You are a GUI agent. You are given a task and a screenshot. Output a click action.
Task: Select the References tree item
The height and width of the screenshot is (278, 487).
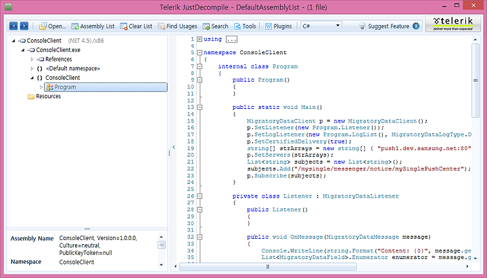click(x=58, y=60)
